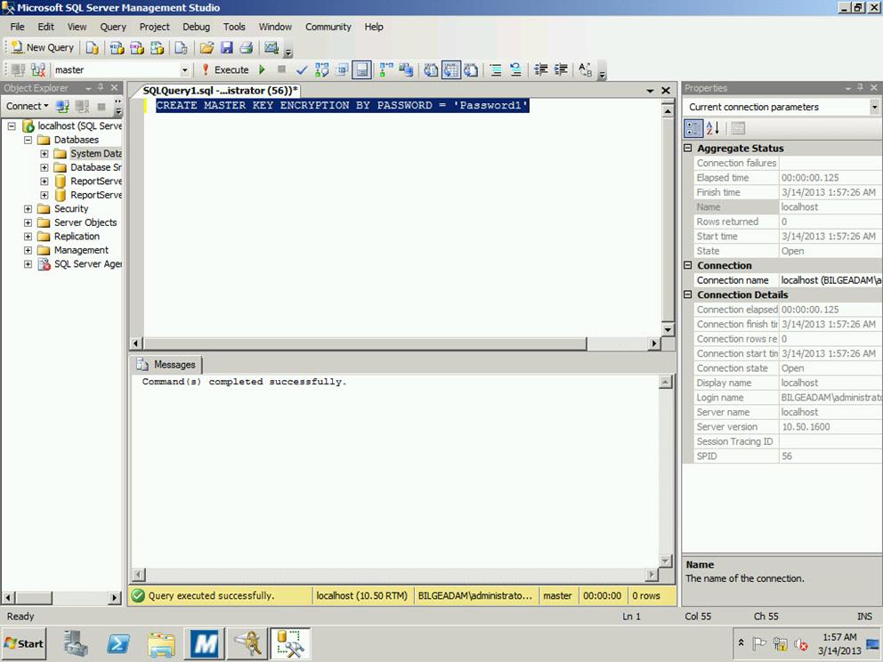883x662 pixels.
Task: Click the Open File folder icon
Action: click(207, 48)
